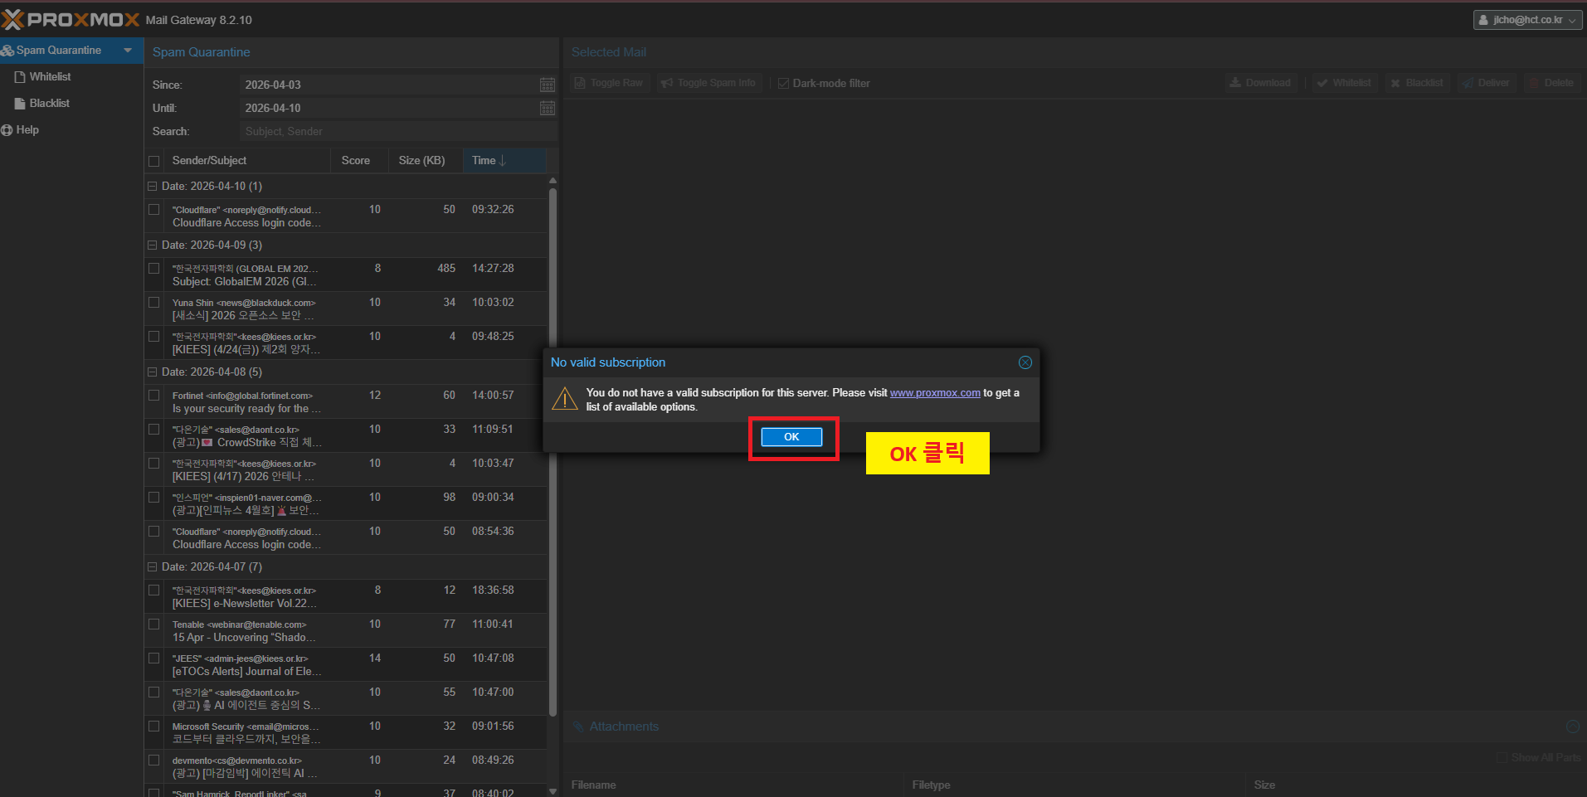Click the mail list vertical scrollbar

click(553, 452)
